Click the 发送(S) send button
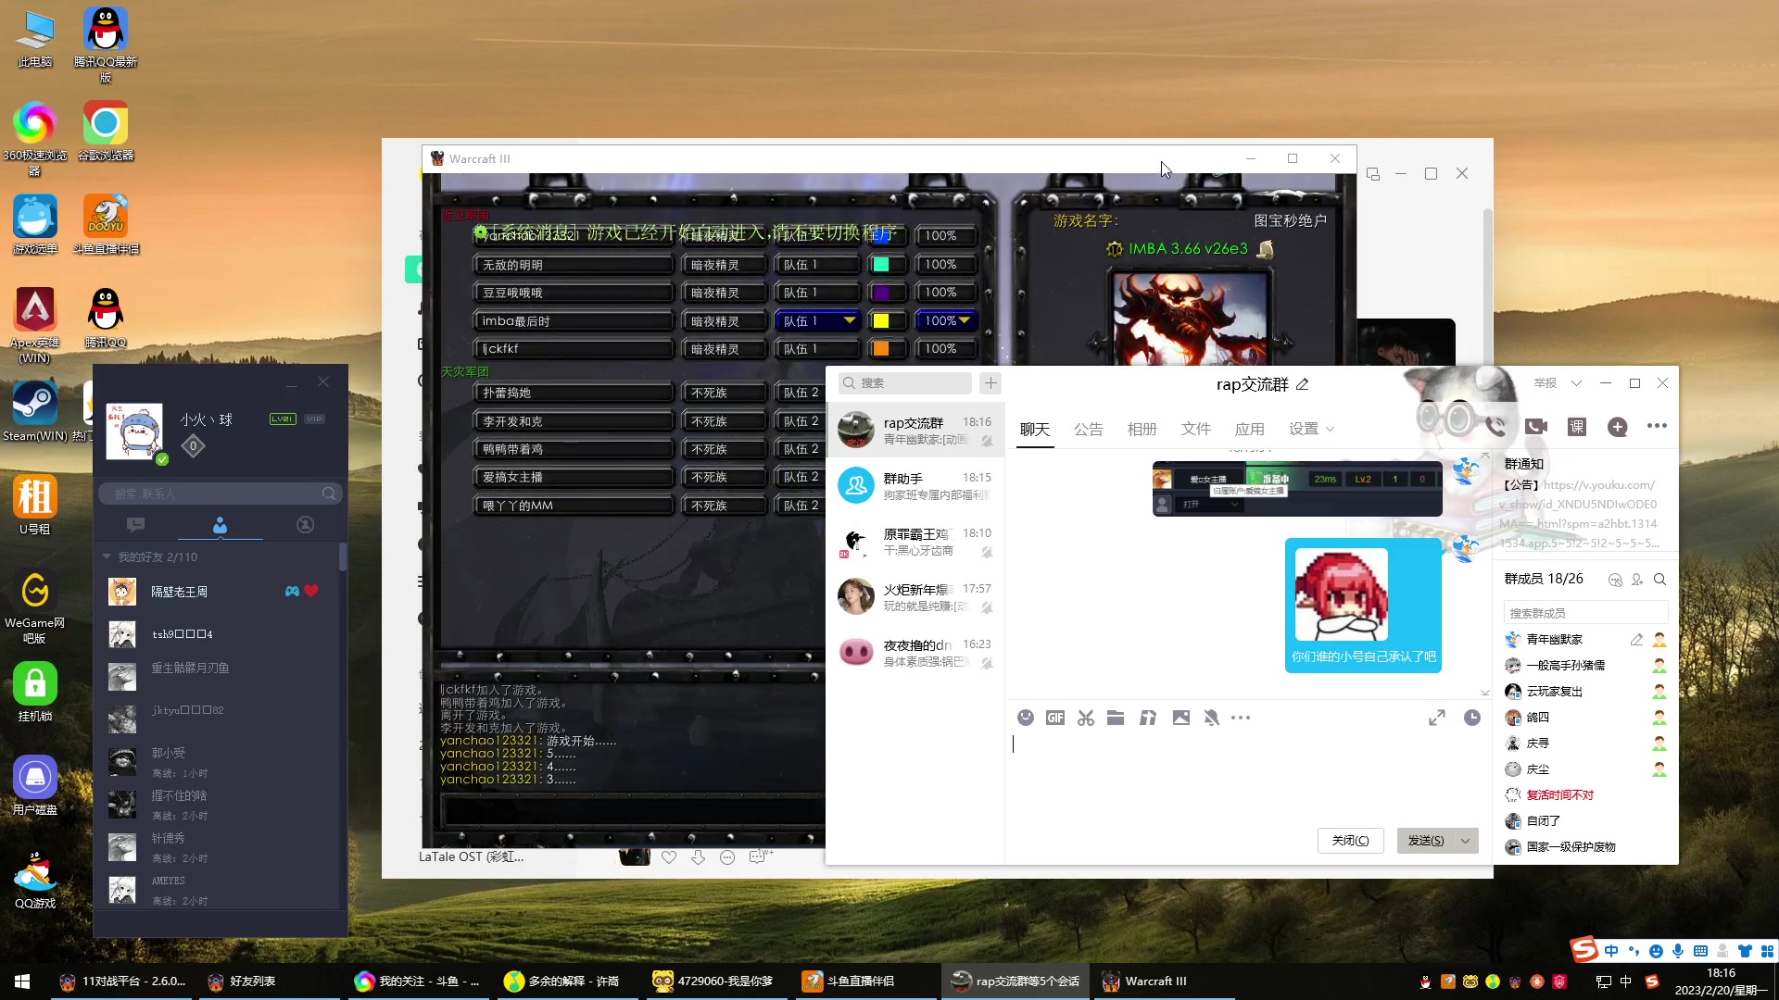Image resolution: width=1779 pixels, height=1000 pixels. coord(1426,841)
